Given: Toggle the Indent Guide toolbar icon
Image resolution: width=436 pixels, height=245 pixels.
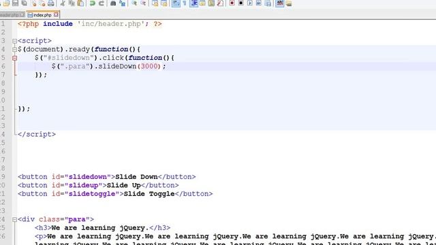Looking at the screenshot, I should [x=193, y=3].
